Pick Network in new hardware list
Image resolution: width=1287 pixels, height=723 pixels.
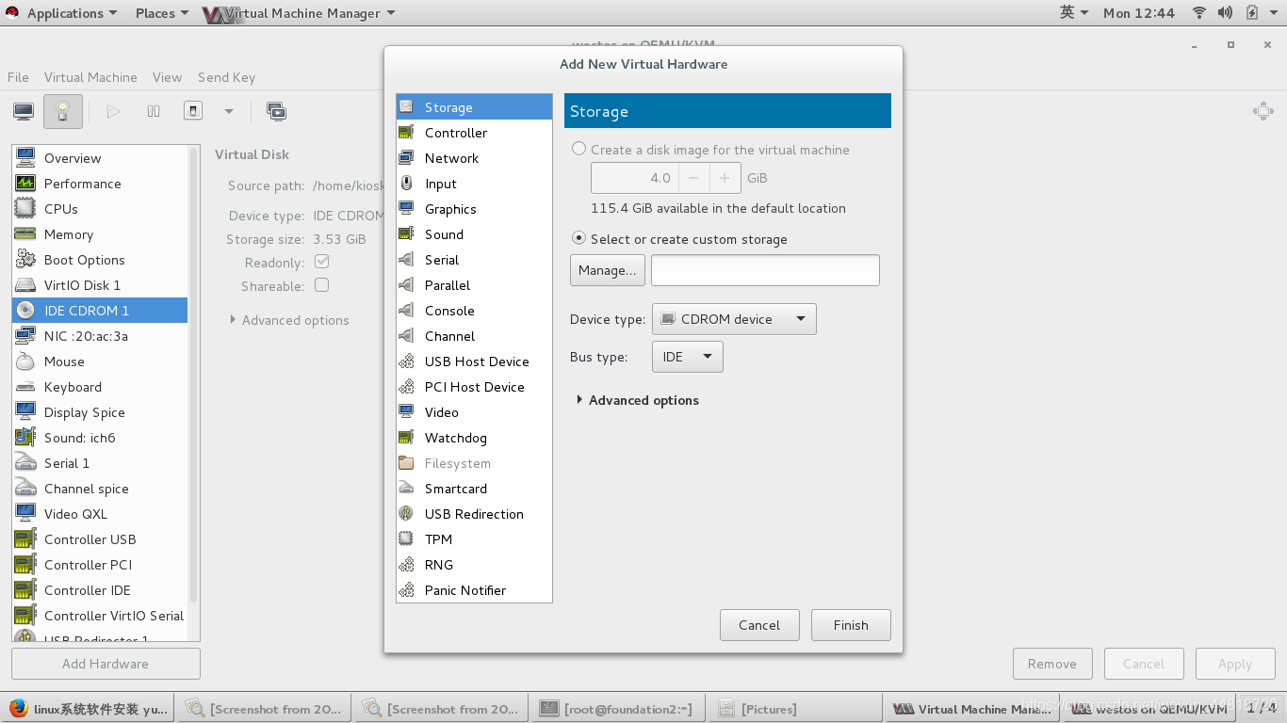474,158
